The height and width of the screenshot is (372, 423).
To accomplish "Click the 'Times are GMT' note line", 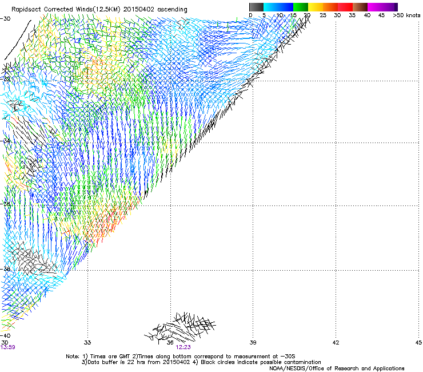I will coord(180,357).
